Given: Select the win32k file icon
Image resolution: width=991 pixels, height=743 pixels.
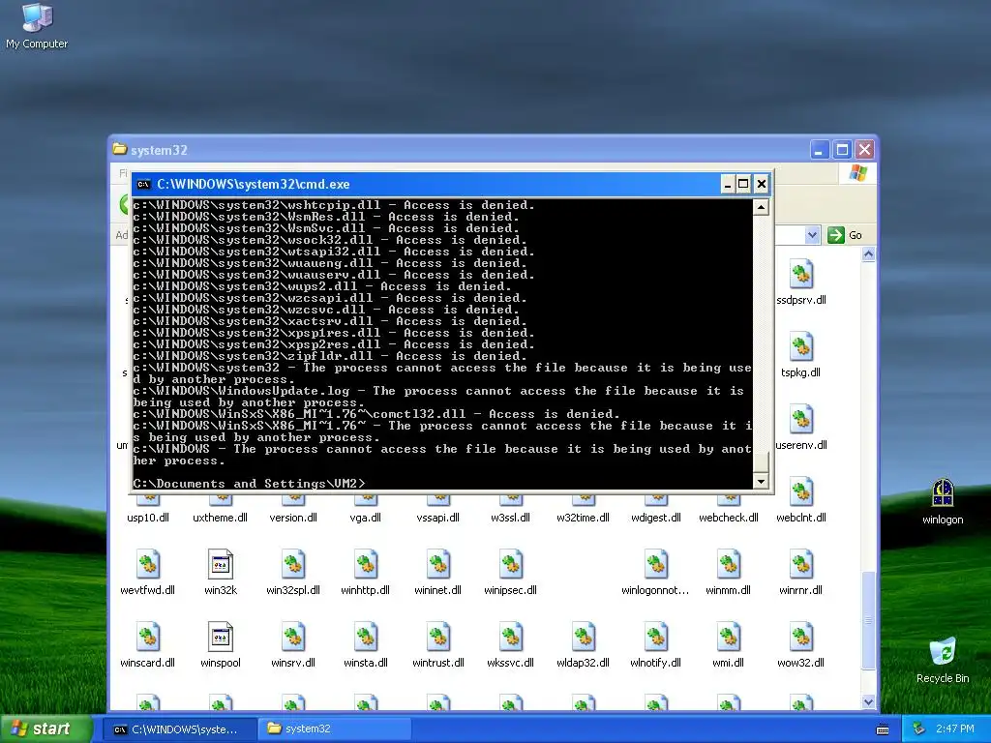Looking at the screenshot, I should pos(220,564).
